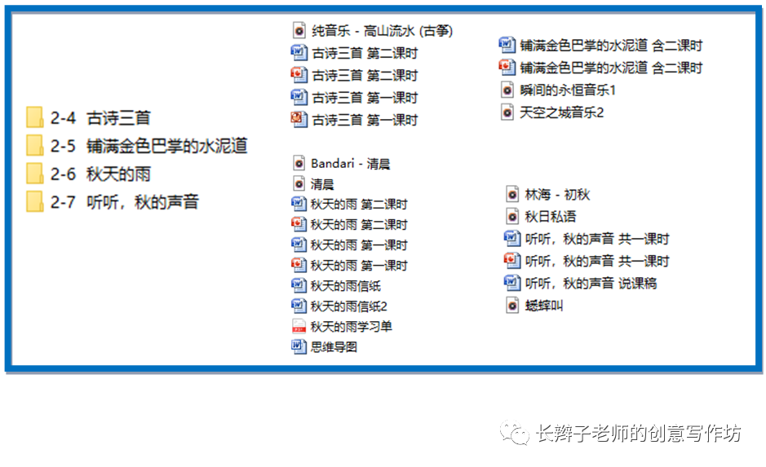
Task: Select PowerPoint icon for 铺满金色巴掌的水泥道 含二课时
Action: click(507, 68)
